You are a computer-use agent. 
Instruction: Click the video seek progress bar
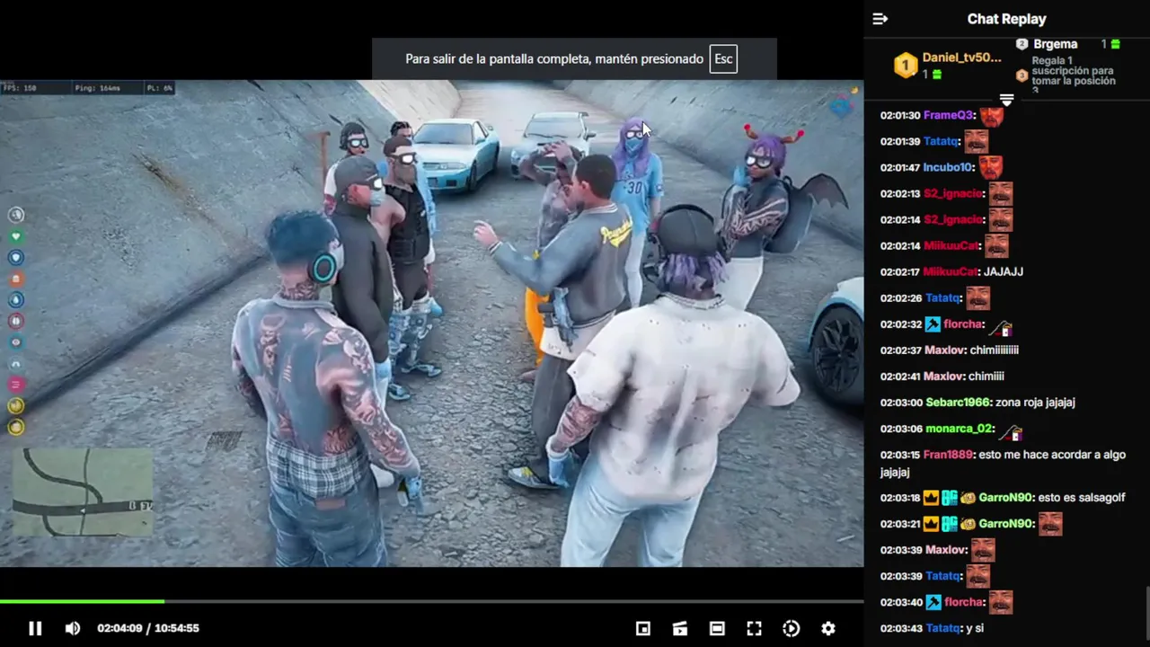(431, 601)
